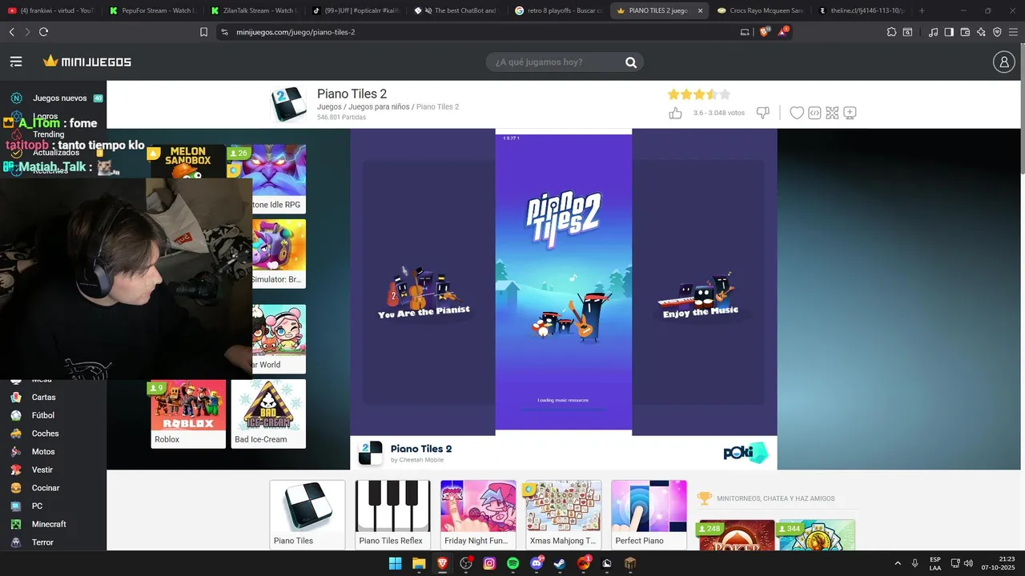Select Vestir category in sidebar
This screenshot has height=576, width=1025.
coord(42,470)
